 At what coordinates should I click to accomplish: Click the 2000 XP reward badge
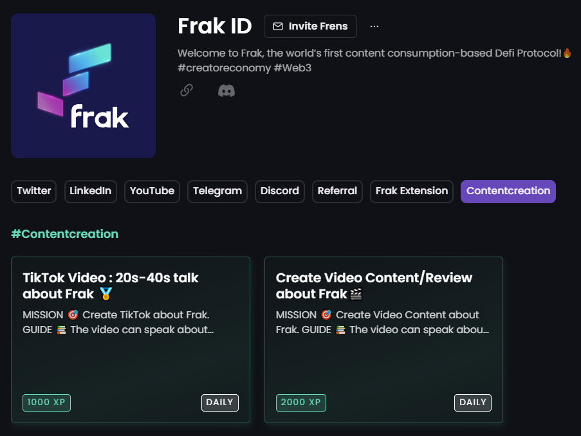[300, 402]
